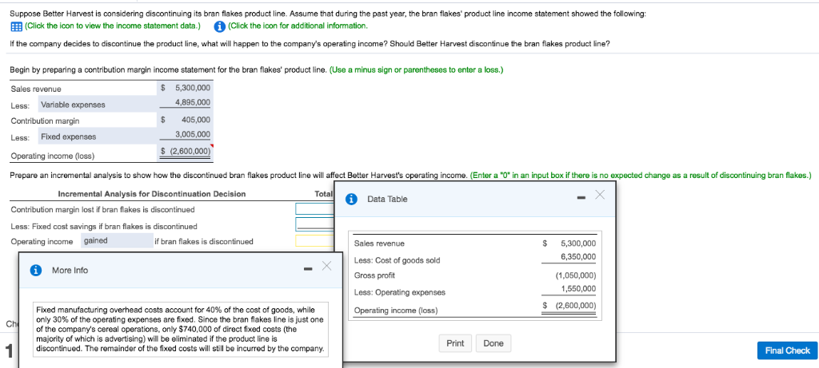Select the yellow Operating income gained input box

coord(314,240)
